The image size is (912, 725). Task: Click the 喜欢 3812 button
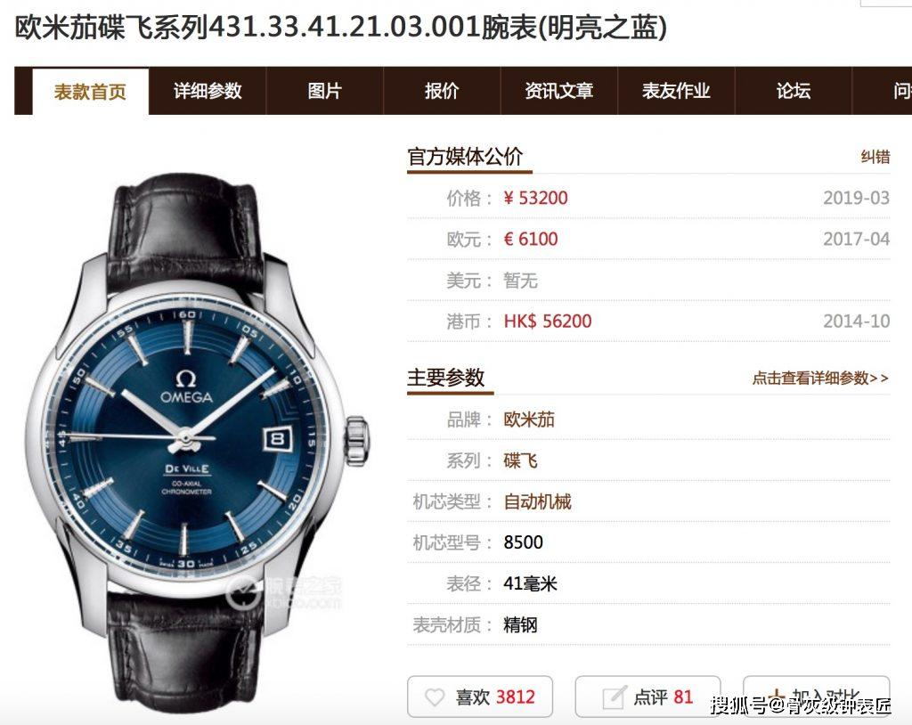click(480, 696)
